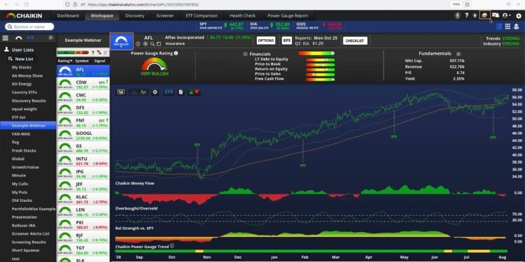Viewport: 525px width, 262px height.
Task: Create a New List
Action: coord(20,59)
